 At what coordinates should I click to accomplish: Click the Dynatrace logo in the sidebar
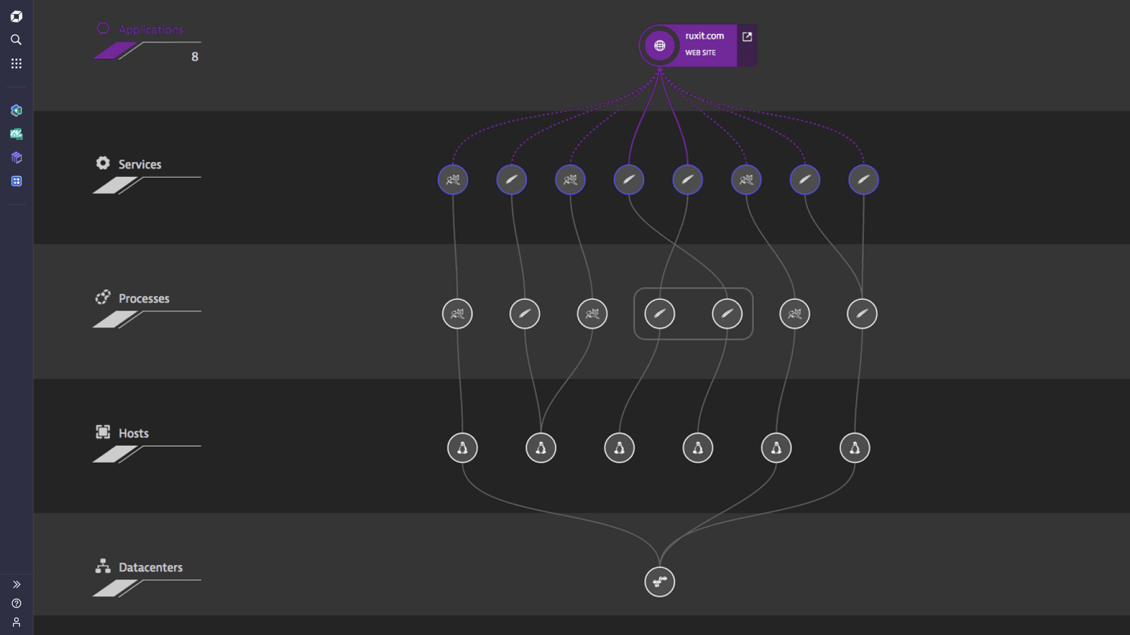coord(16,16)
